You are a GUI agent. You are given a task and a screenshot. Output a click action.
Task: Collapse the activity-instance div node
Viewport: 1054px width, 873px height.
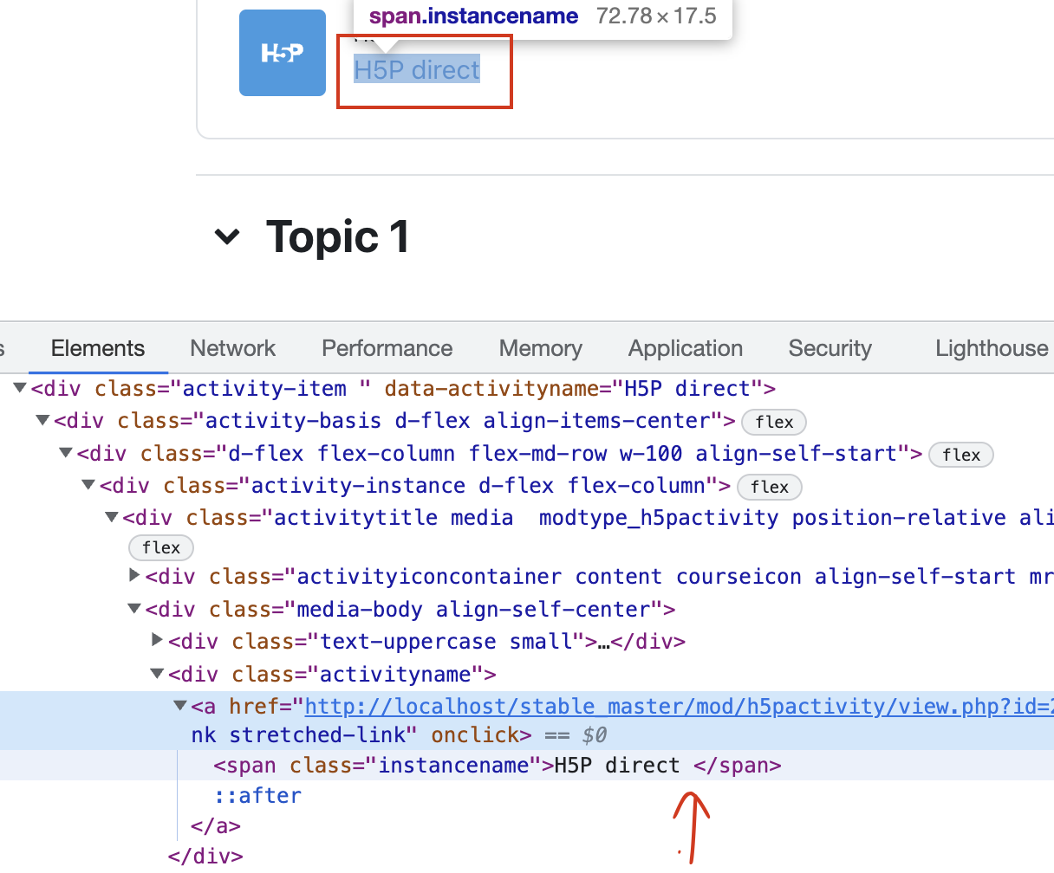tap(88, 485)
